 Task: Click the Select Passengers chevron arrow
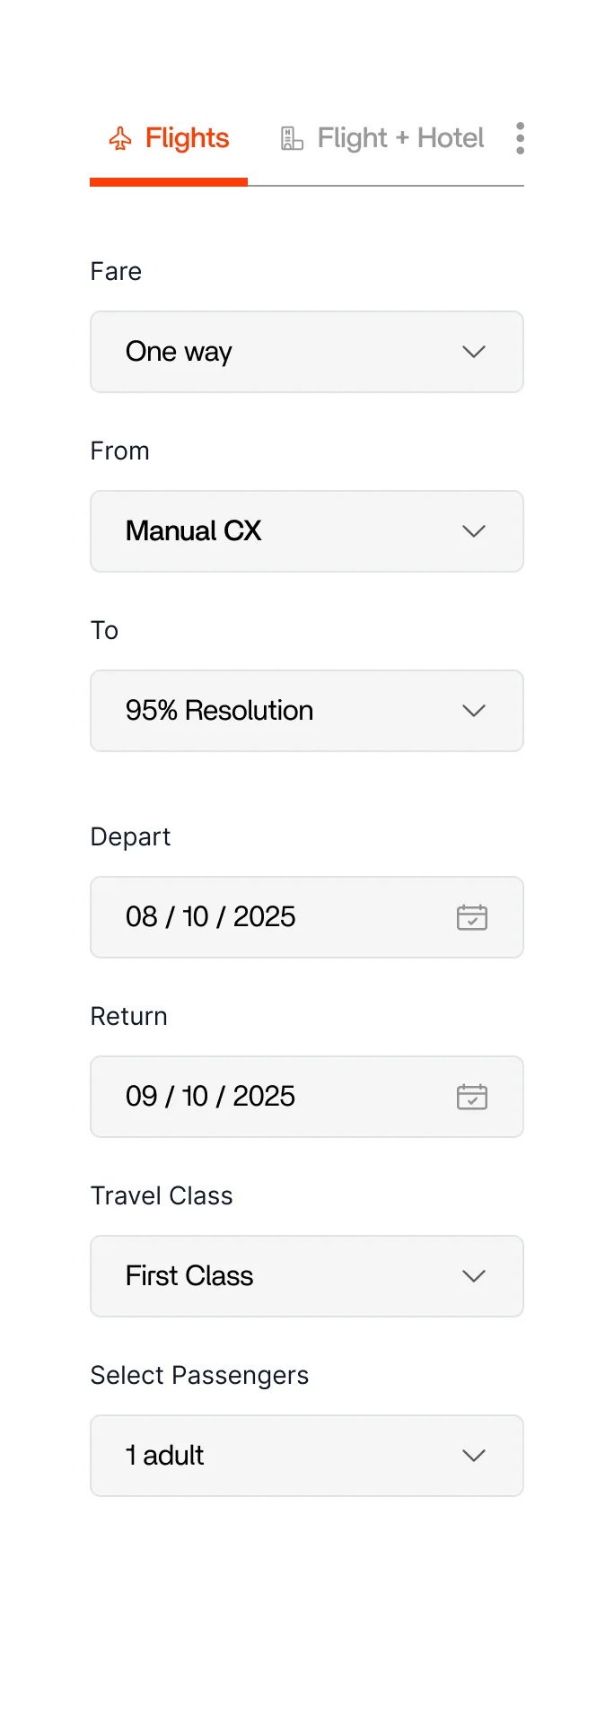pos(474,1456)
